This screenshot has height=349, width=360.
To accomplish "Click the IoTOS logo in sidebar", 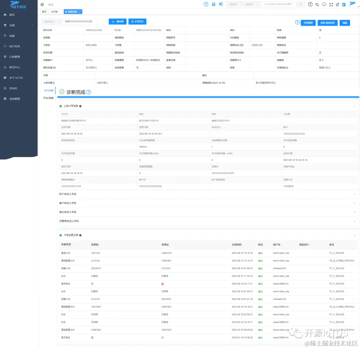I will (18, 5).
